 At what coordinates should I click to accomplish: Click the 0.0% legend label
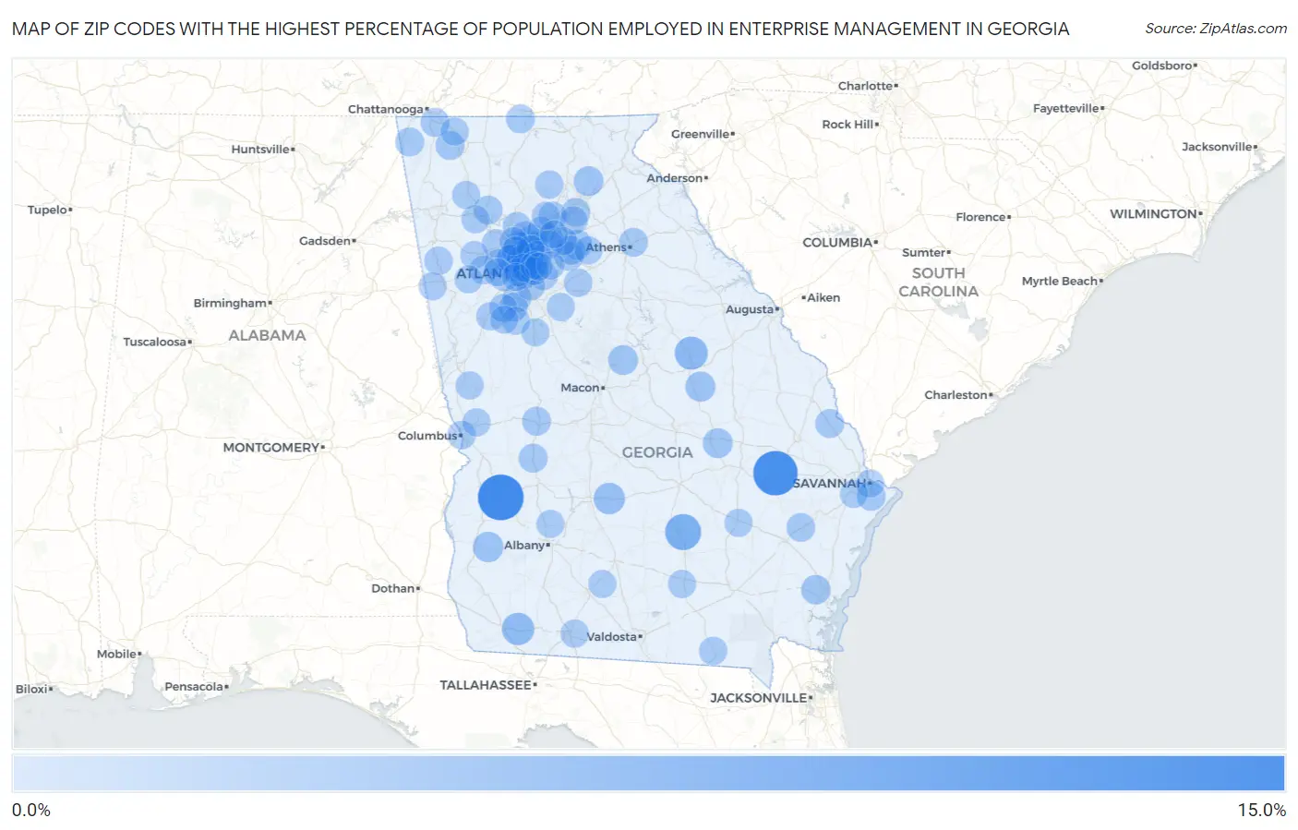coord(31,810)
